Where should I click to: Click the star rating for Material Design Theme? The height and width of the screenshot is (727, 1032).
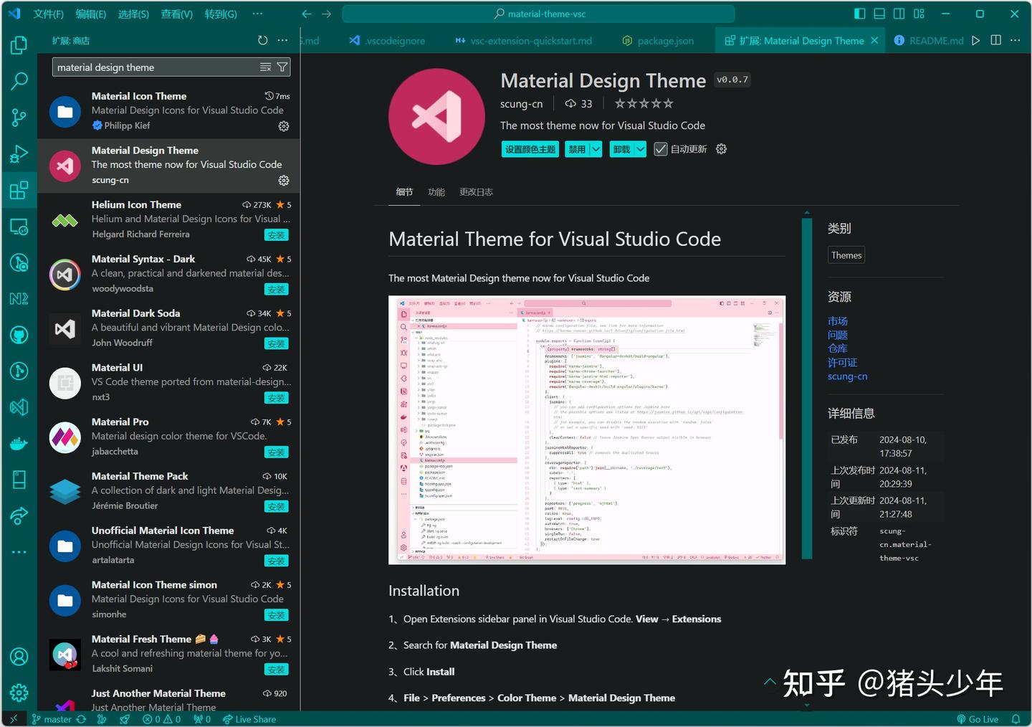click(643, 103)
